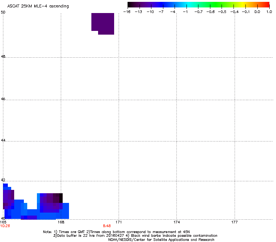Screen dimensions: 276x242
Task: Click the dark purple data patch near 168
Action: [51, 203]
